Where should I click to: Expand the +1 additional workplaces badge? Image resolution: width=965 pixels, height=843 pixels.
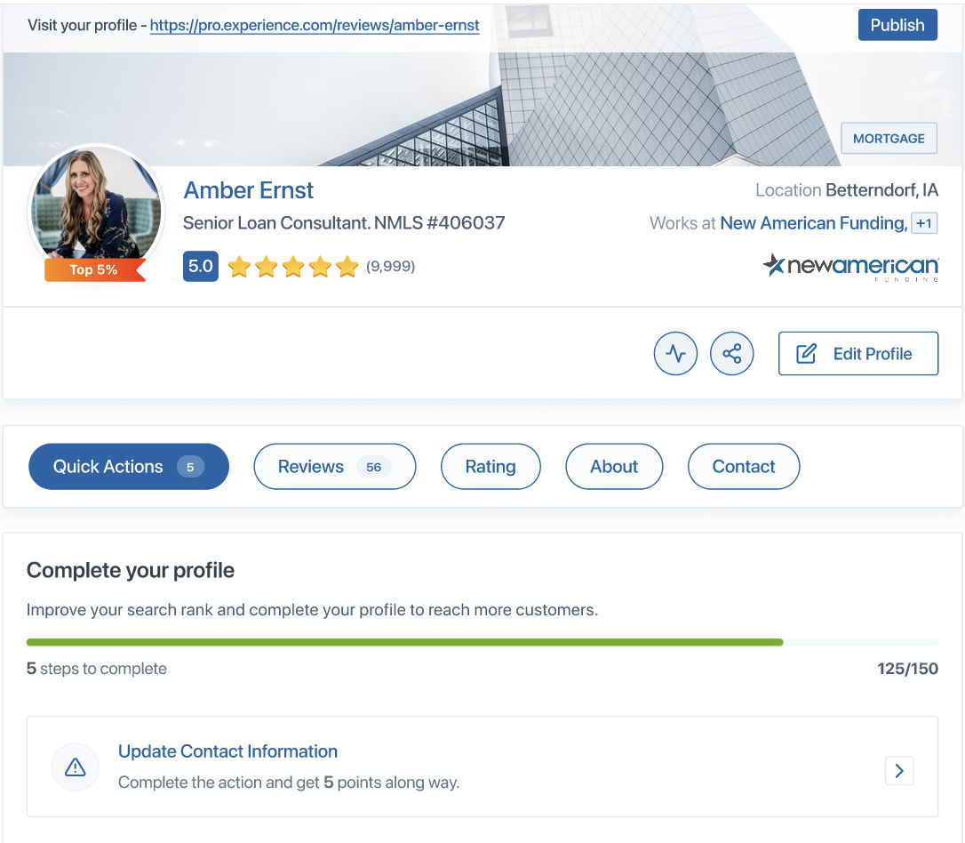(924, 223)
